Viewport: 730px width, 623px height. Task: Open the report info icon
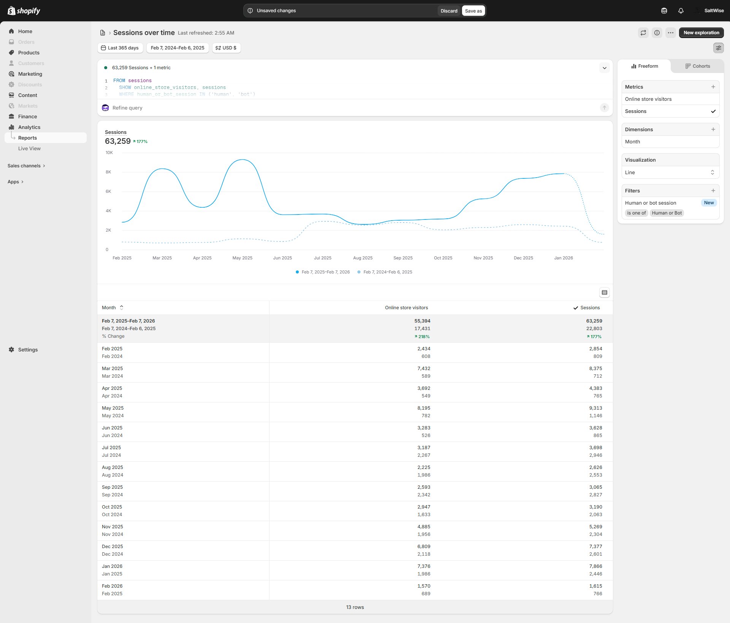657,33
